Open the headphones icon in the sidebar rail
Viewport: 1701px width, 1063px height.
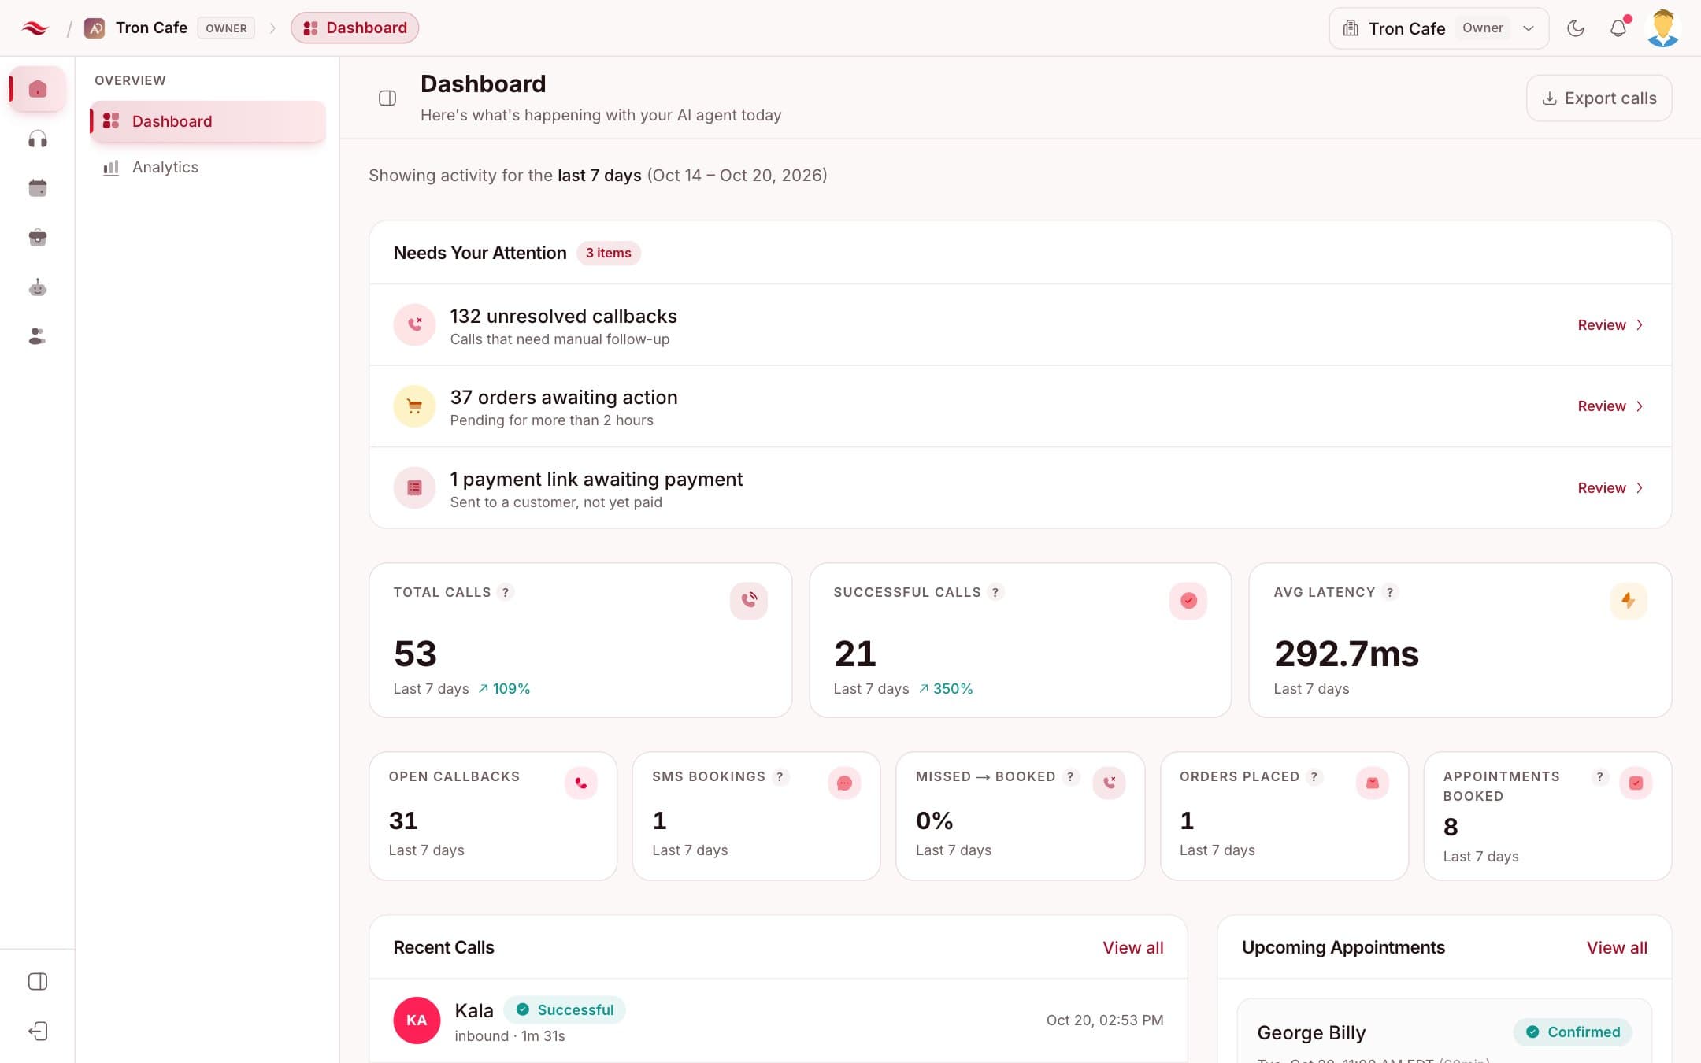(38, 139)
